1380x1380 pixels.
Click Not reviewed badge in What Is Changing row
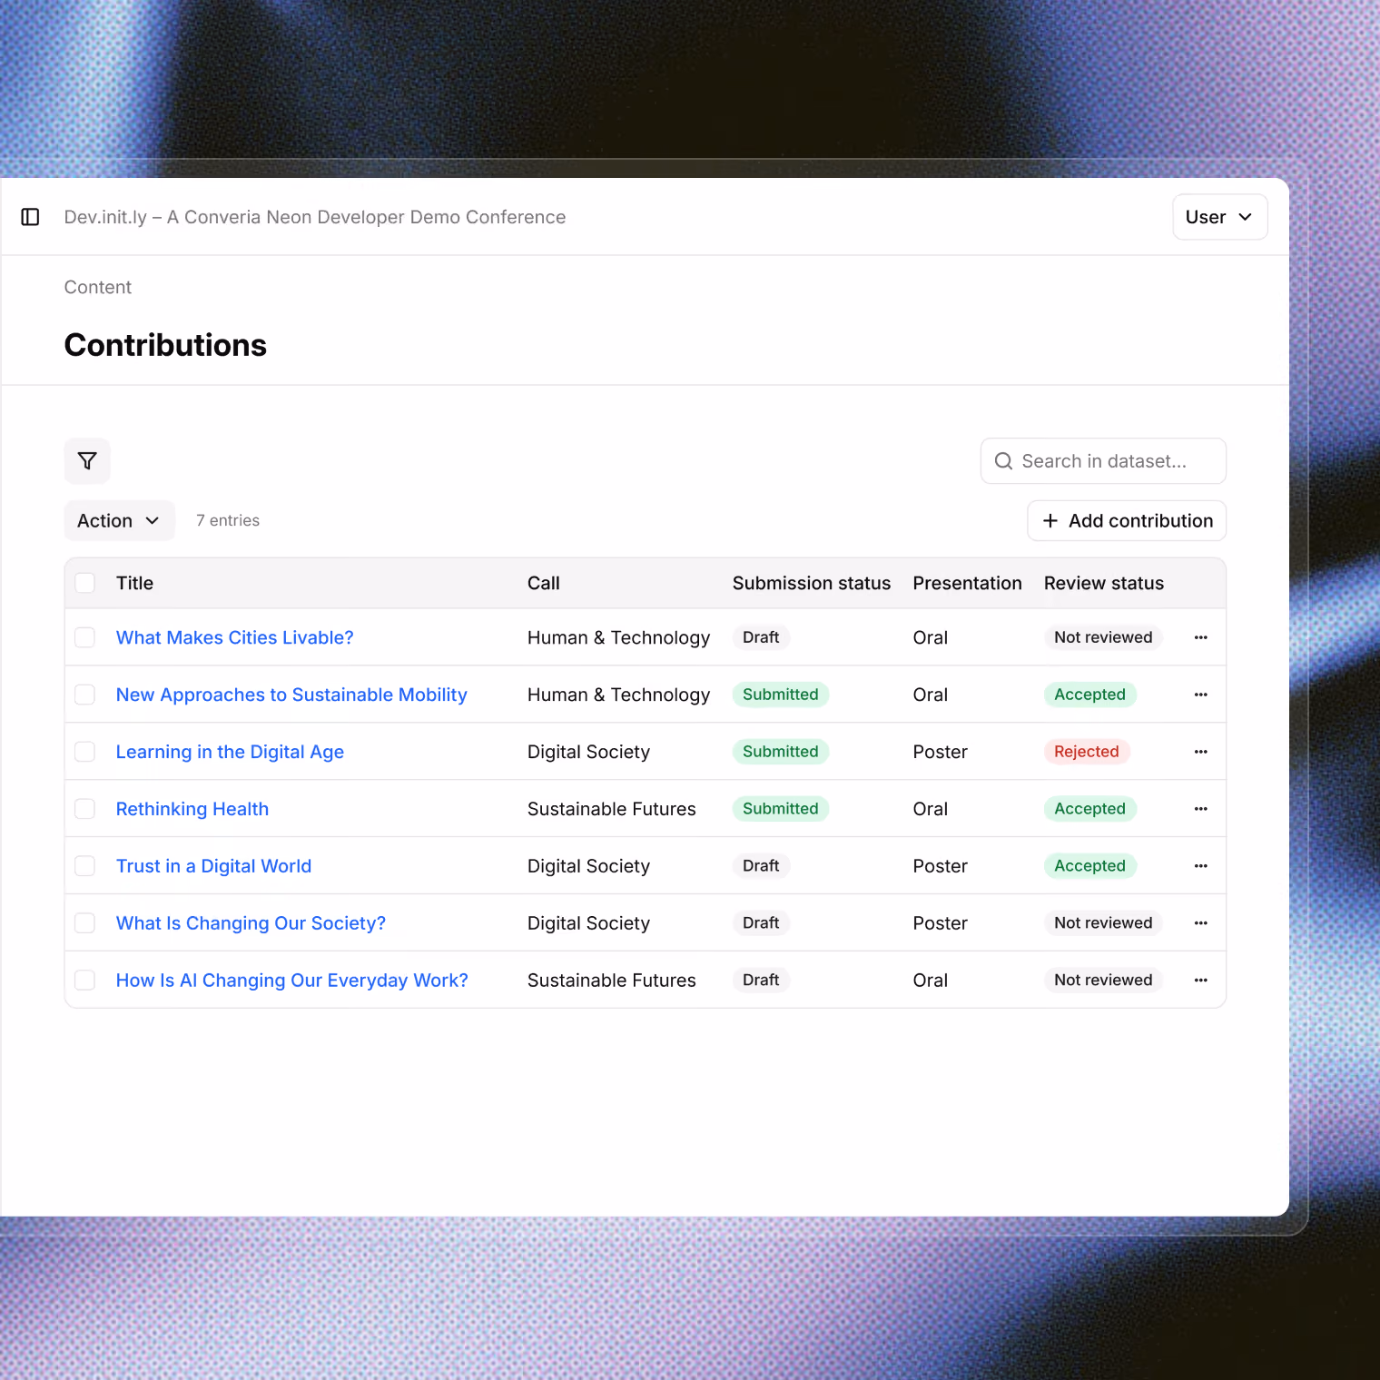click(1103, 923)
